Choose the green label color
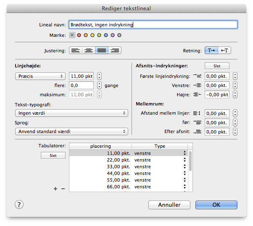The width and height of the screenshot is (253, 226). pos(99,35)
